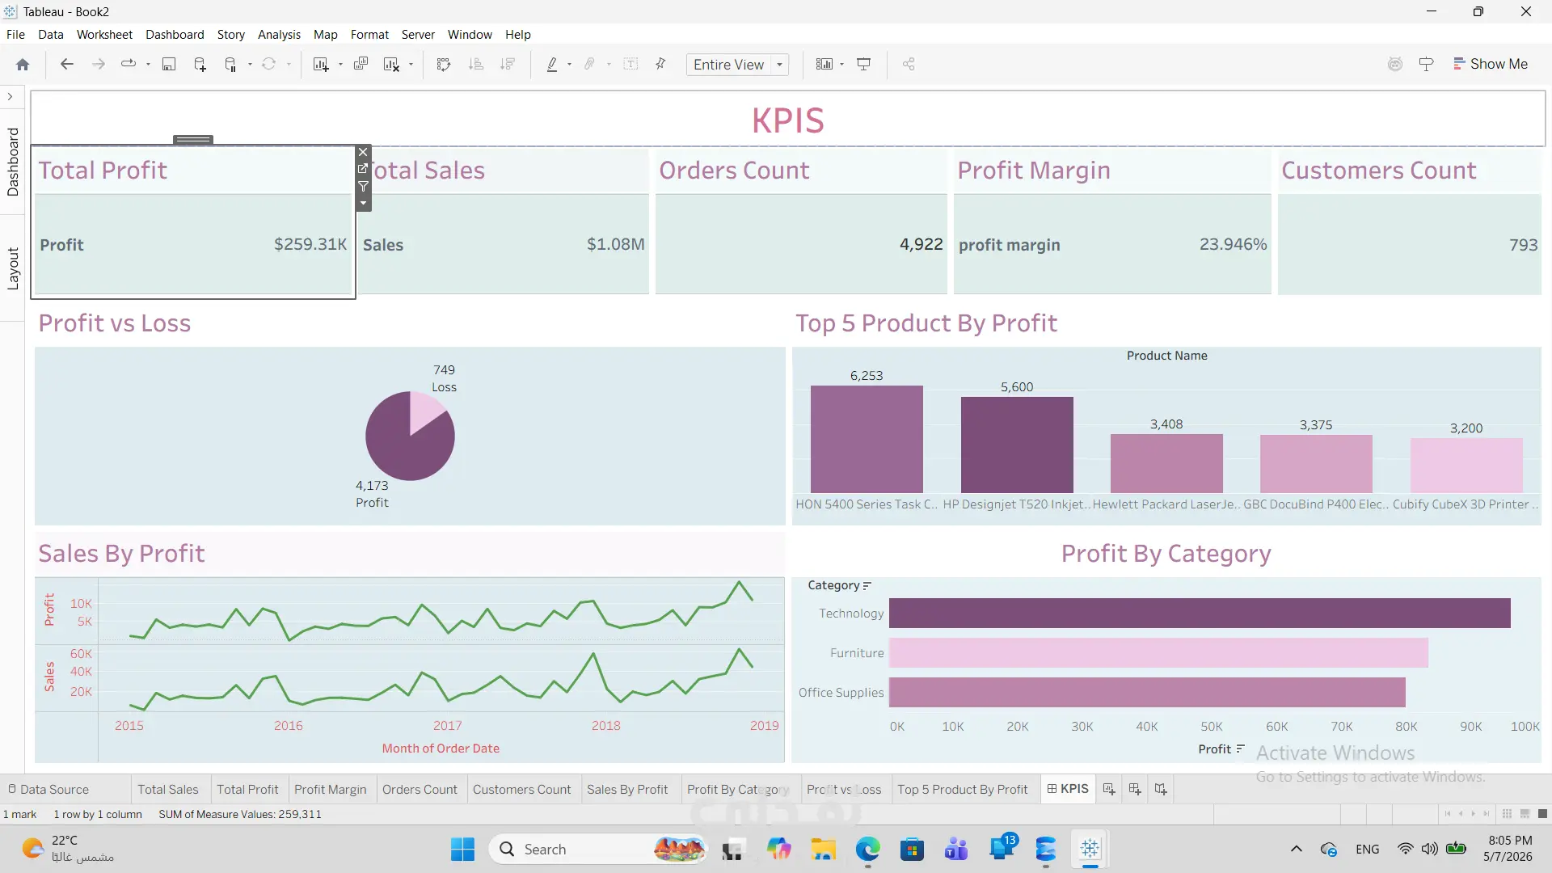
Task: Switch to filmstrip sheet view in status bar
Action: tap(1525, 814)
